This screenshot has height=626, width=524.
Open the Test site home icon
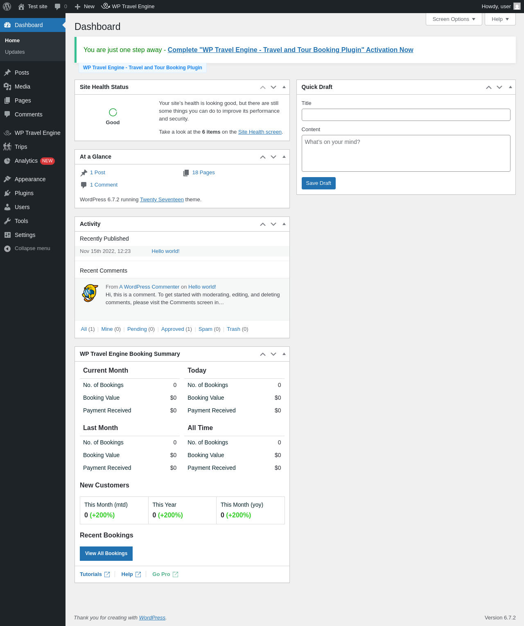pos(21,7)
